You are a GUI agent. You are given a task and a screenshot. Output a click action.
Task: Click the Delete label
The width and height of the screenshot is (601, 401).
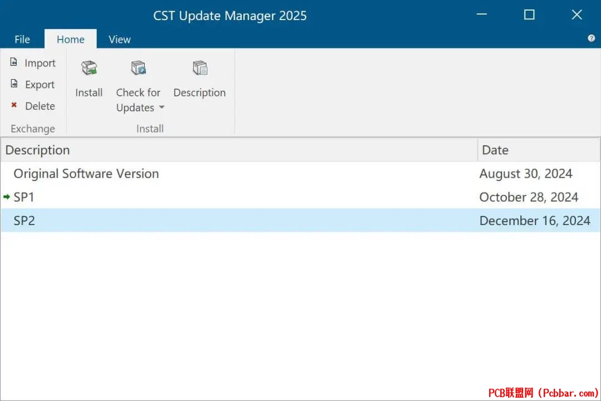pos(40,106)
